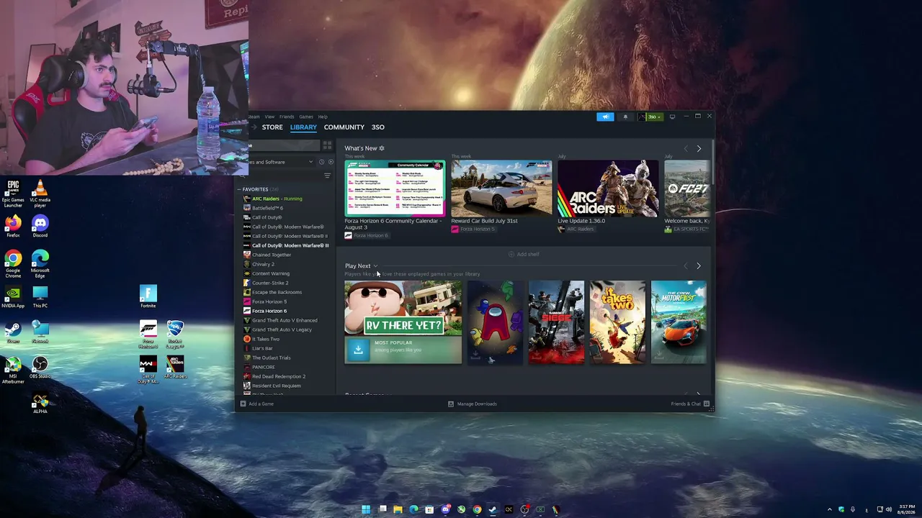Select ARC Raiders in the library list
This screenshot has height=518, width=922.
[286, 199]
